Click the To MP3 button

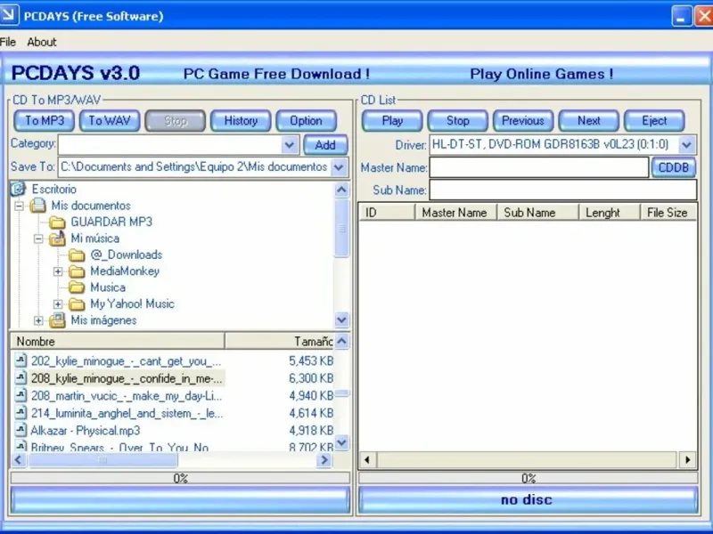pyautogui.click(x=44, y=121)
